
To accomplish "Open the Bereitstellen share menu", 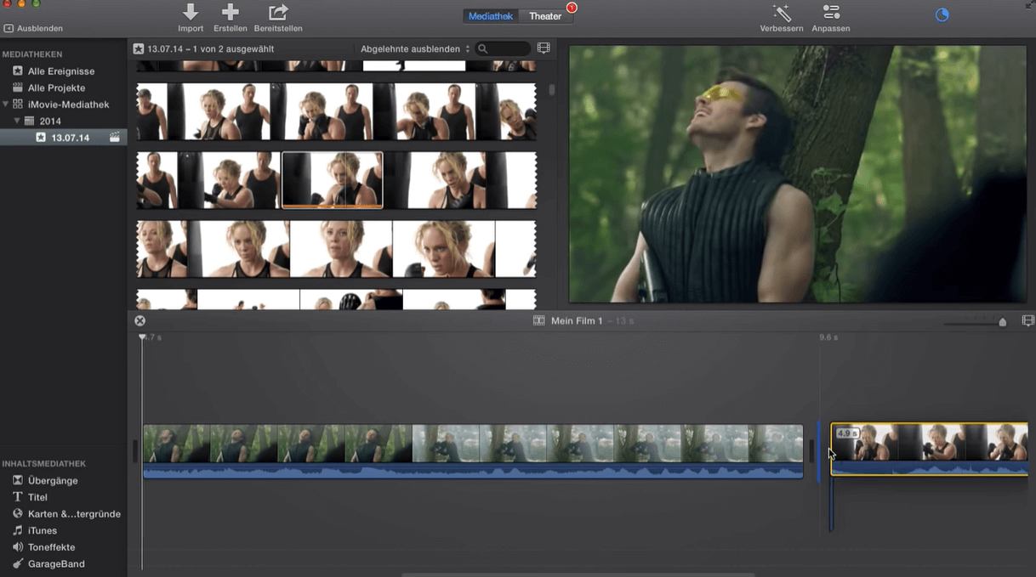I will tap(278, 12).
